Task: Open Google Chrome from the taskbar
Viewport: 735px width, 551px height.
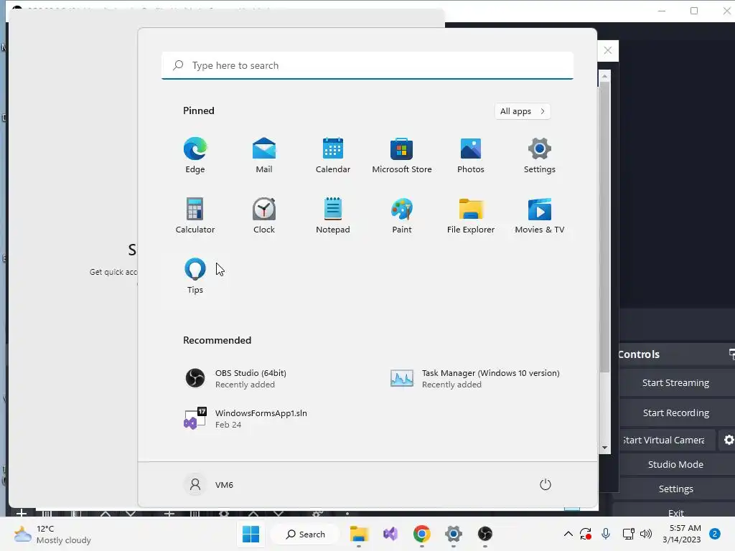Action: click(422, 534)
